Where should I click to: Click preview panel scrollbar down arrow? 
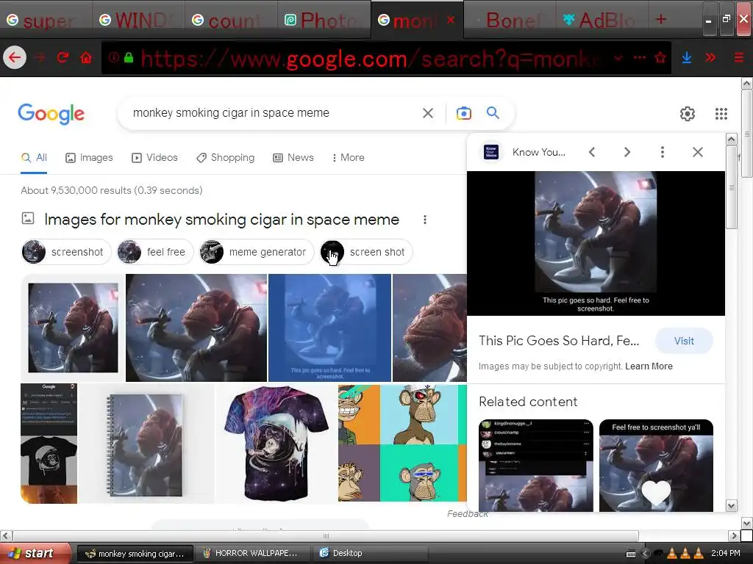[731, 505]
